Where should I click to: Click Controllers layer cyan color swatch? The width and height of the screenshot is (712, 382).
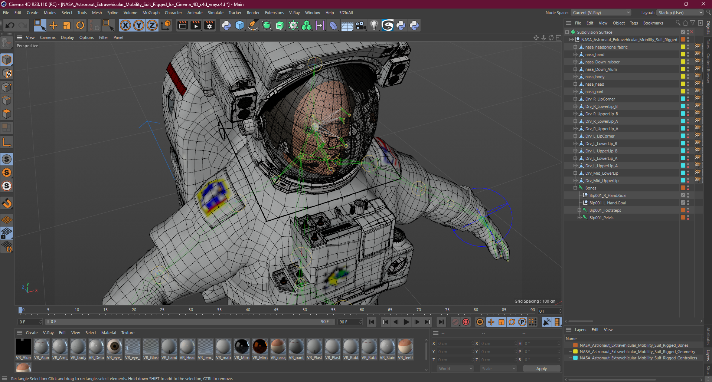click(x=575, y=358)
